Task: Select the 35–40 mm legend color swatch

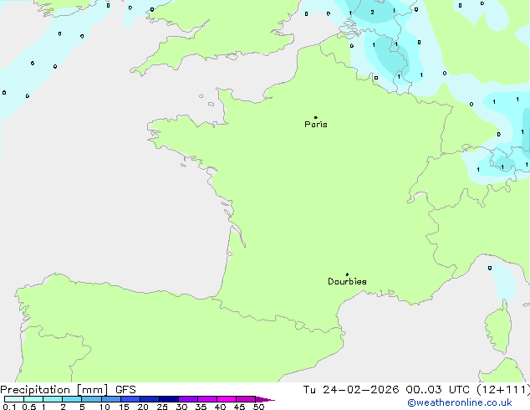Action: (x=207, y=399)
